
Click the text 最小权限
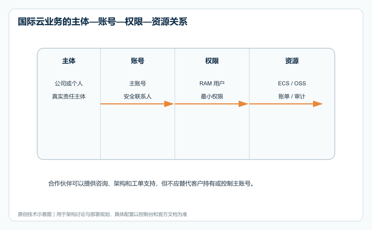click(x=212, y=97)
